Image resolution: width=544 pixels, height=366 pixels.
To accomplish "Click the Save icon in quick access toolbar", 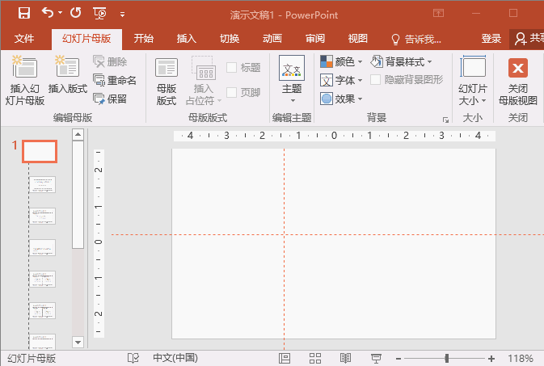I will (x=24, y=13).
